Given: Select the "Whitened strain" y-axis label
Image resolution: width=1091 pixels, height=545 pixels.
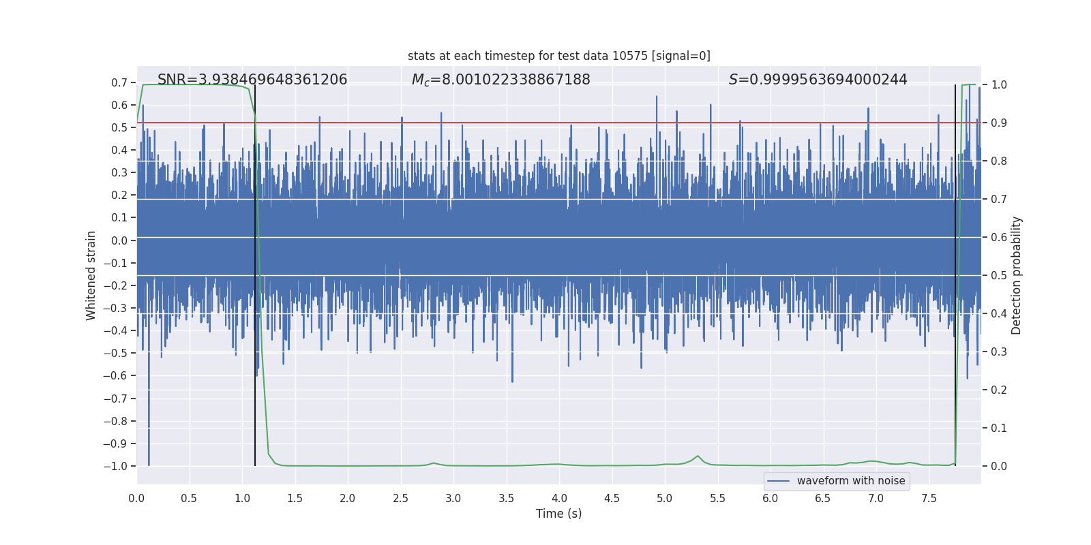Looking at the screenshot, I should (91, 275).
